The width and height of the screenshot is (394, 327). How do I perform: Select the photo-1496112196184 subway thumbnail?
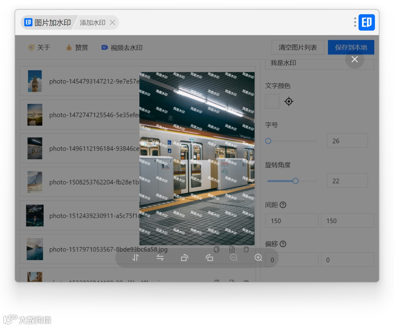(35, 148)
